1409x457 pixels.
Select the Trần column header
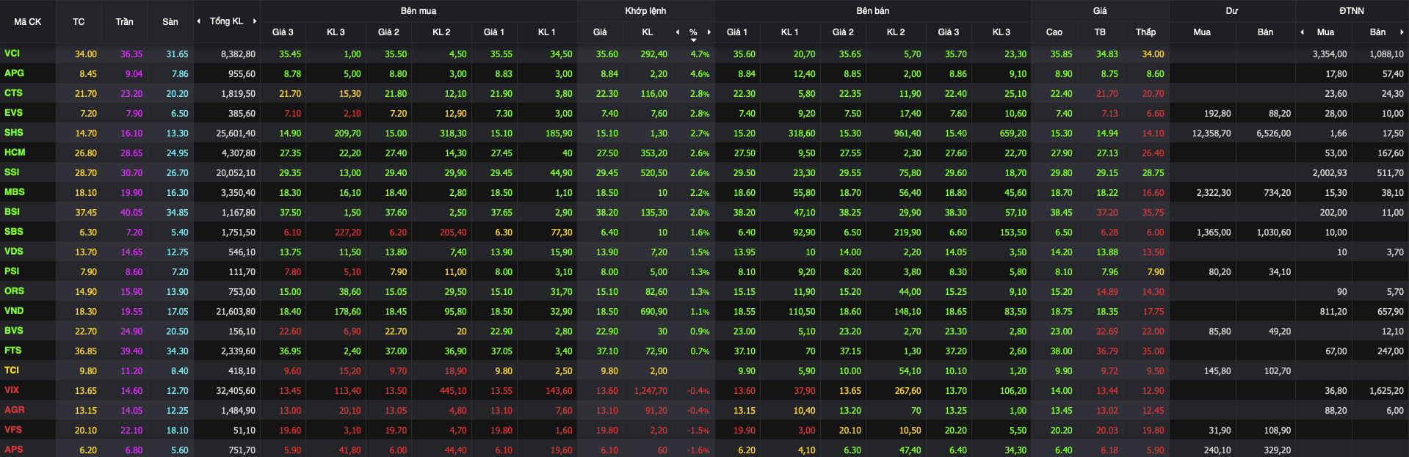pyautogui.click(x=124, y=22)
